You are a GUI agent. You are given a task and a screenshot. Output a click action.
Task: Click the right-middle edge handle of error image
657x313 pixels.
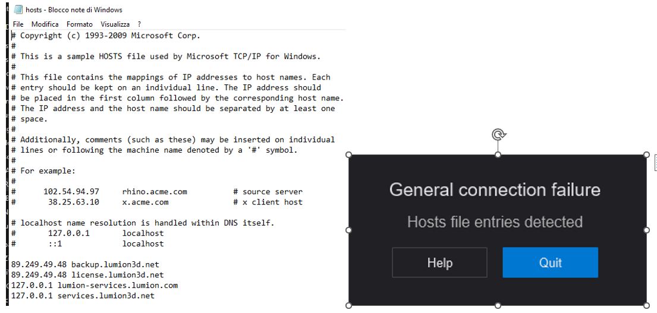click(646, 230)
